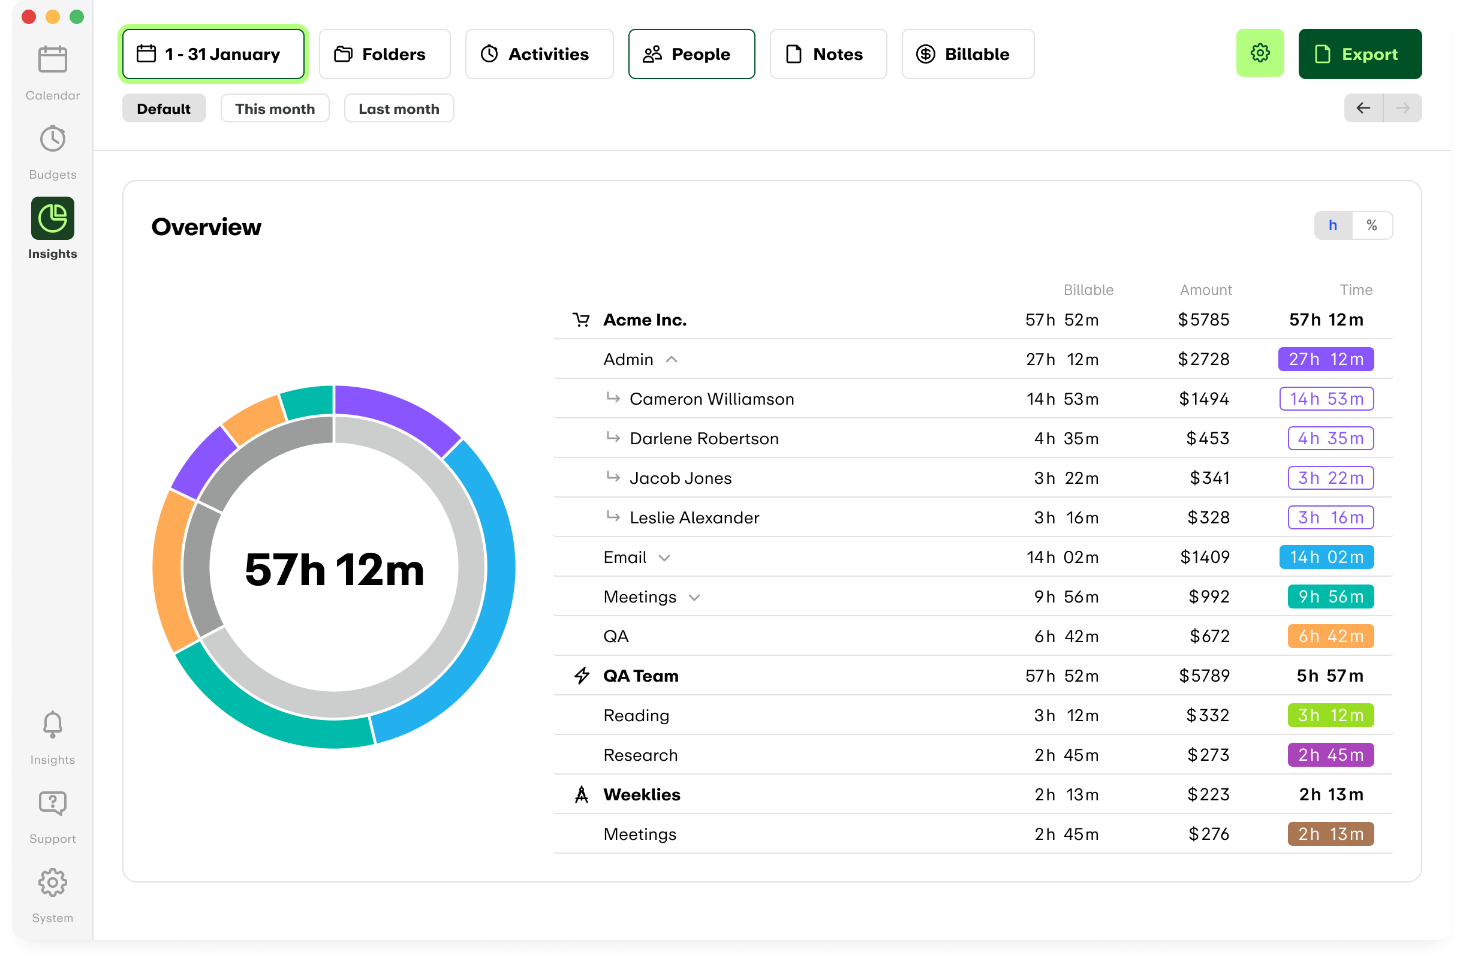Toggle the Billable filter
1463x964 pixels.
coord(968,54)
